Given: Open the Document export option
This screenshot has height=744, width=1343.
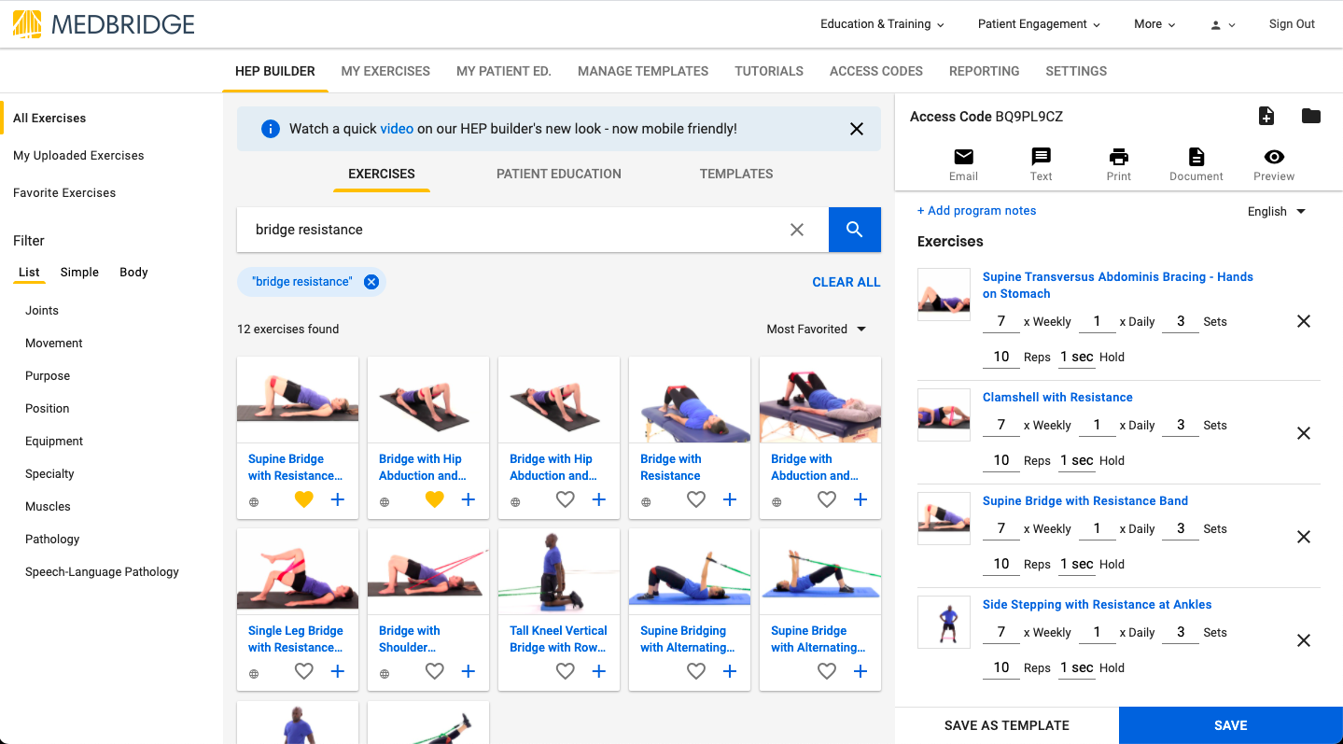Looking at the screenshot, I should pos(1196,164).
